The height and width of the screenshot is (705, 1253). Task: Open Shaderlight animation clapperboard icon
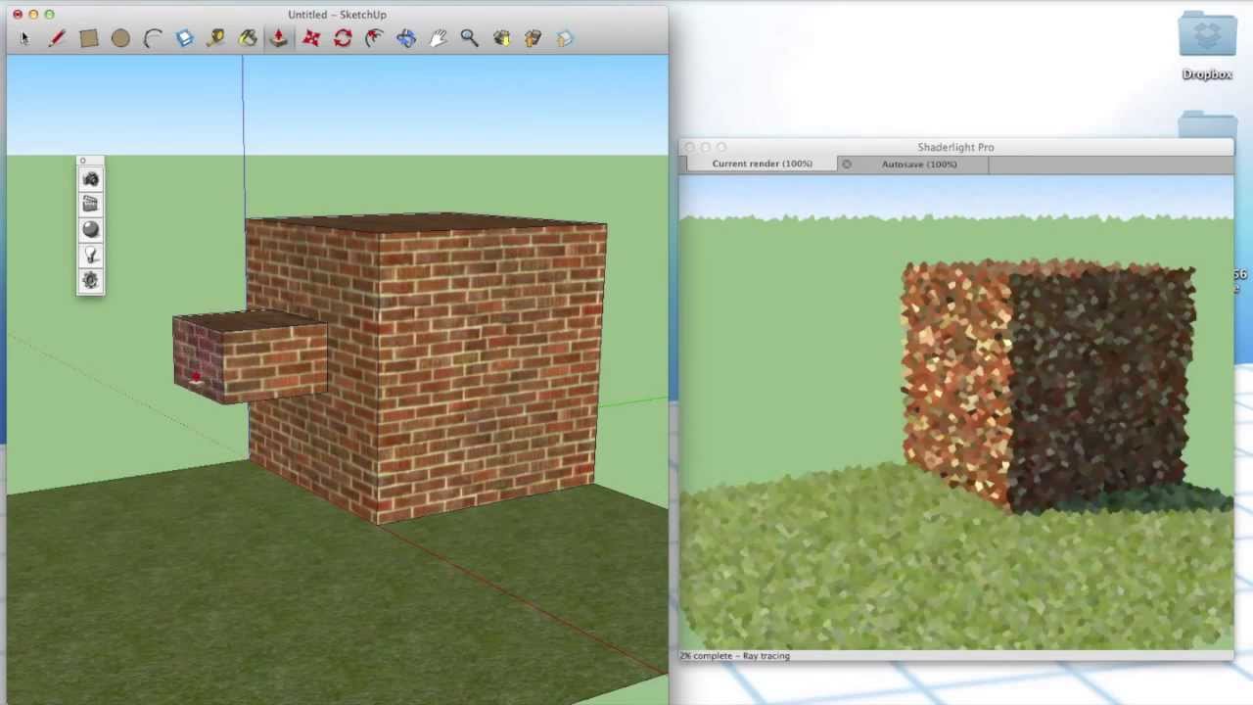coord(91,205)
